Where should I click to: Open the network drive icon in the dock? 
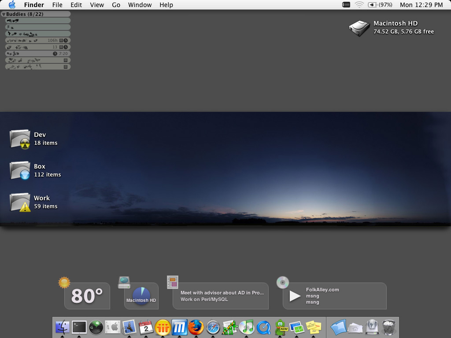[372, 327]
